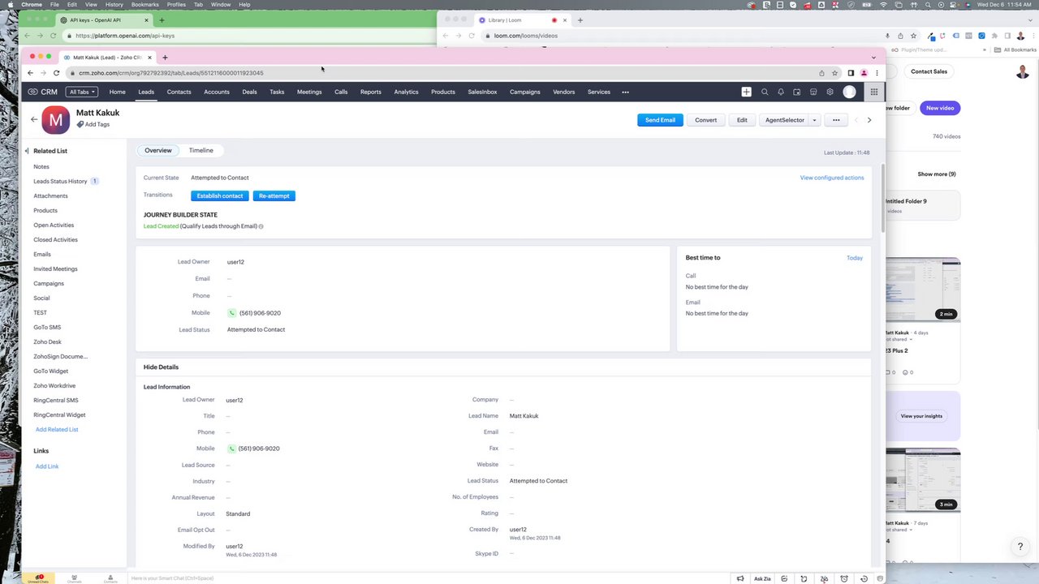Open Channels in bottom chat bar

tap(74, 578)
